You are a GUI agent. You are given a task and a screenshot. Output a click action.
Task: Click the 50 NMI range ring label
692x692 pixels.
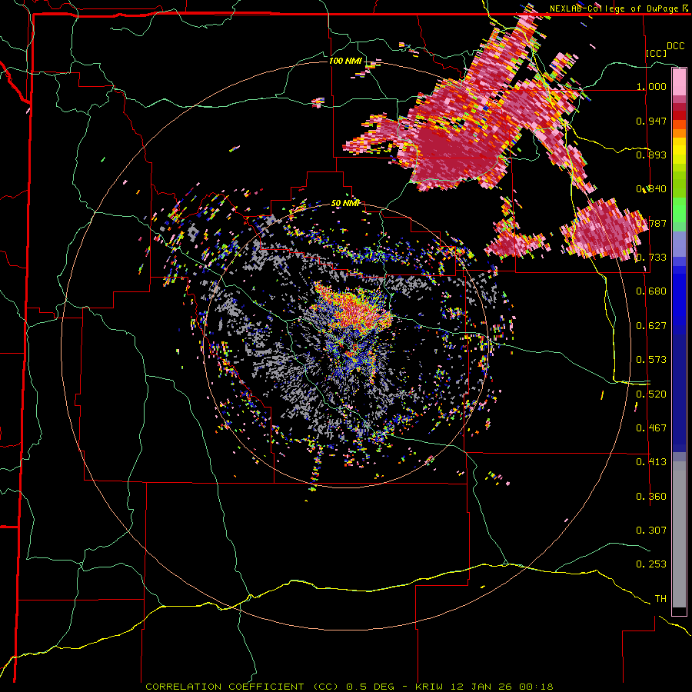(x=345, y=204)
